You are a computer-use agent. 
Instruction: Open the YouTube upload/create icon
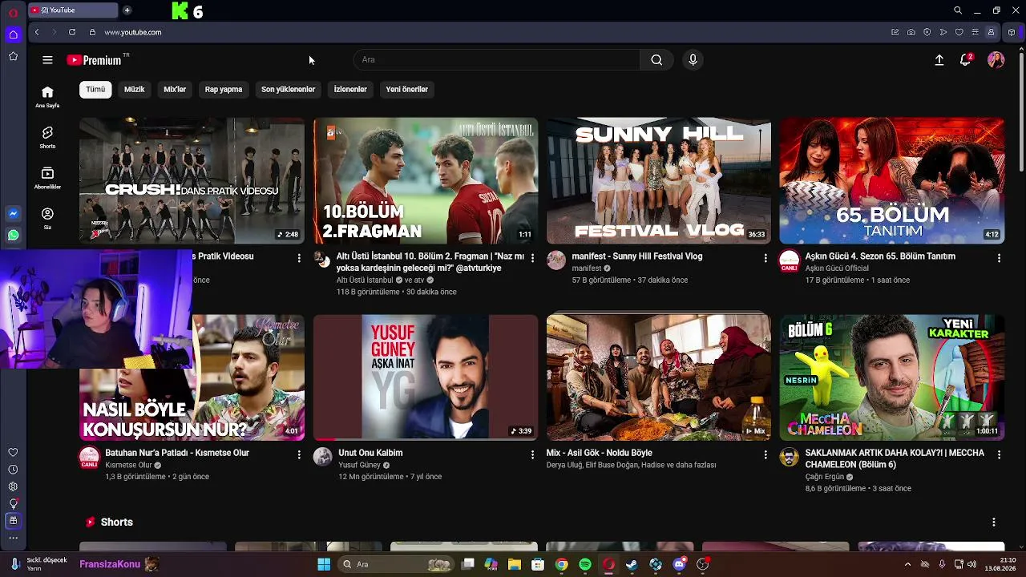tap(939, 60)
